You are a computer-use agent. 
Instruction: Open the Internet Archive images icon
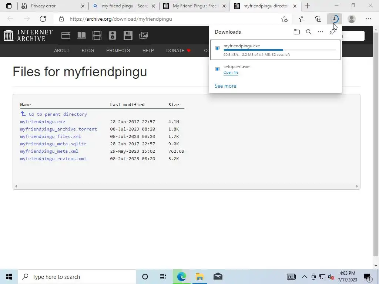pyautogui.click(x=143, y=35)
